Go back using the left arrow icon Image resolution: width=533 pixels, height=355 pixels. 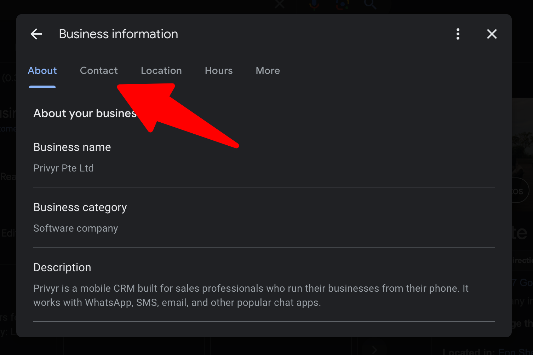36,34
